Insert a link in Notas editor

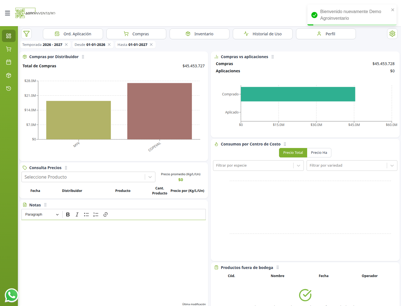point(106,214)
